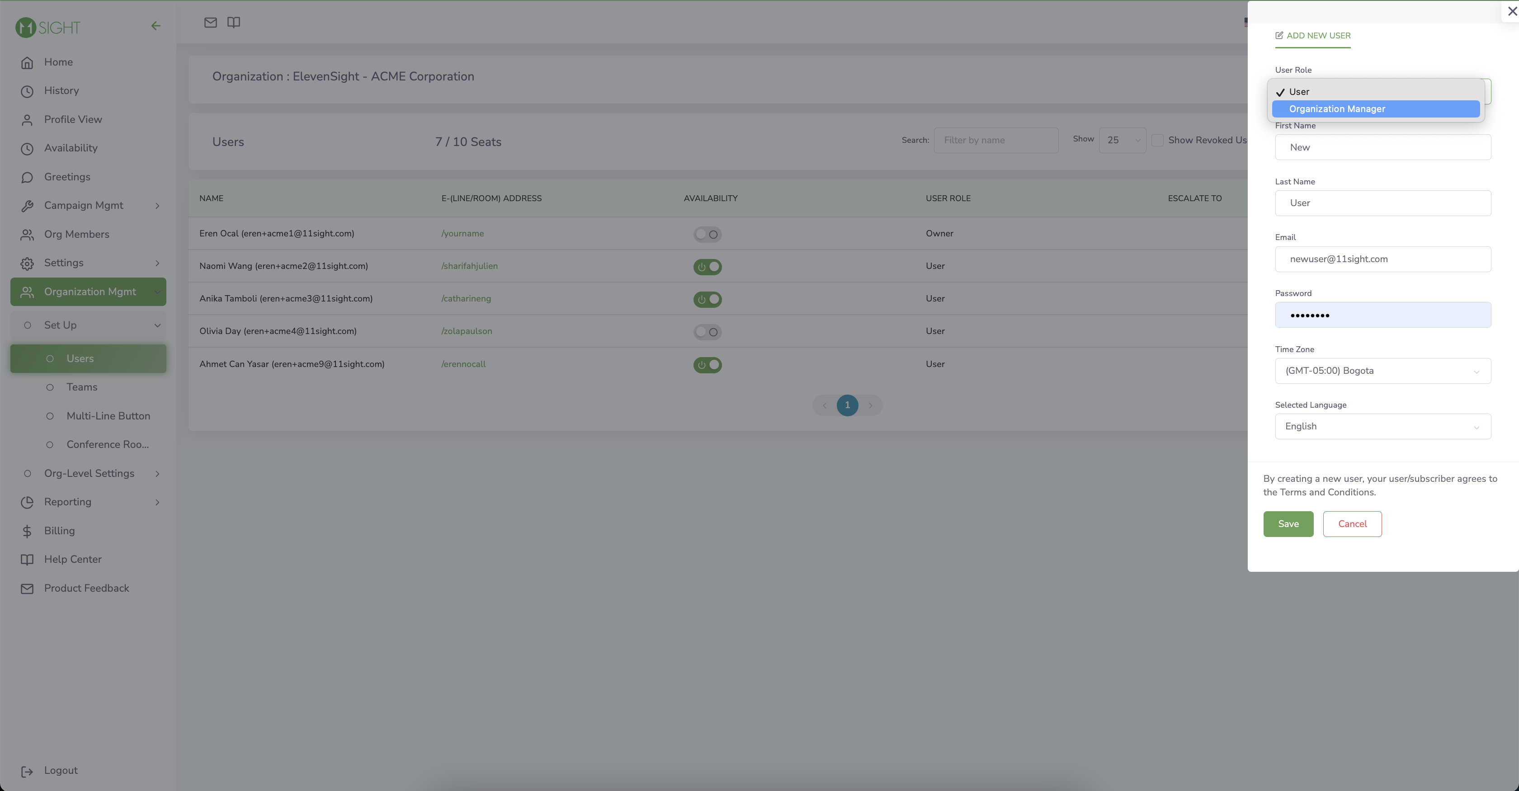
Task: Click the Settings gear icon
Action: tap(27, 264)
